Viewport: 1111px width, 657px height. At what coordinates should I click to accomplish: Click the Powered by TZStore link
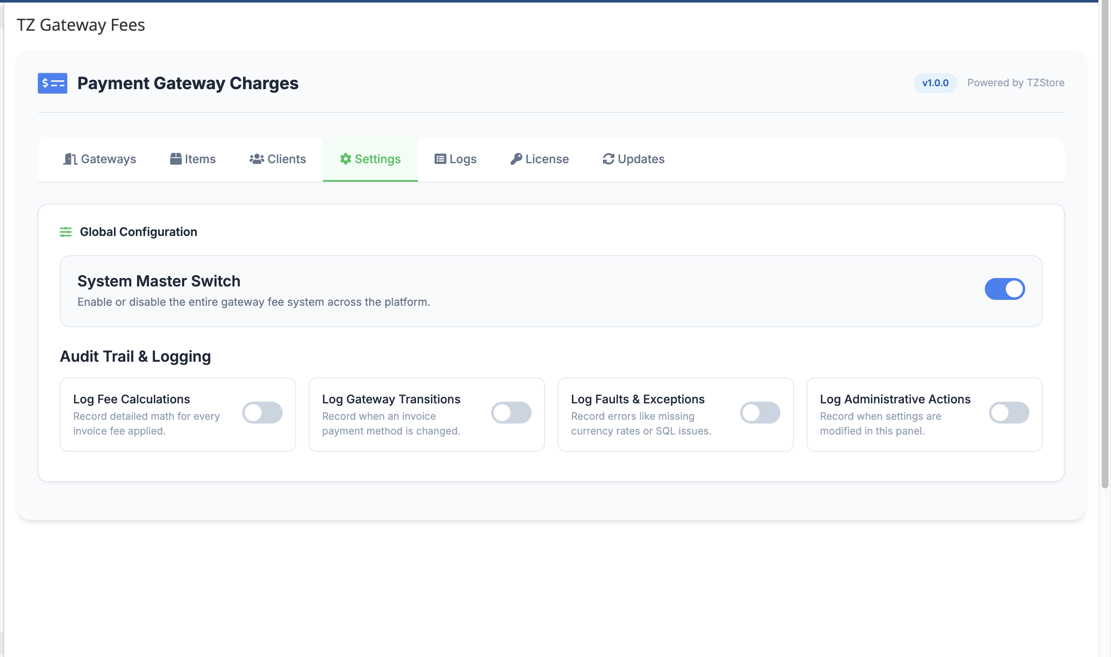pos(1016,82)
